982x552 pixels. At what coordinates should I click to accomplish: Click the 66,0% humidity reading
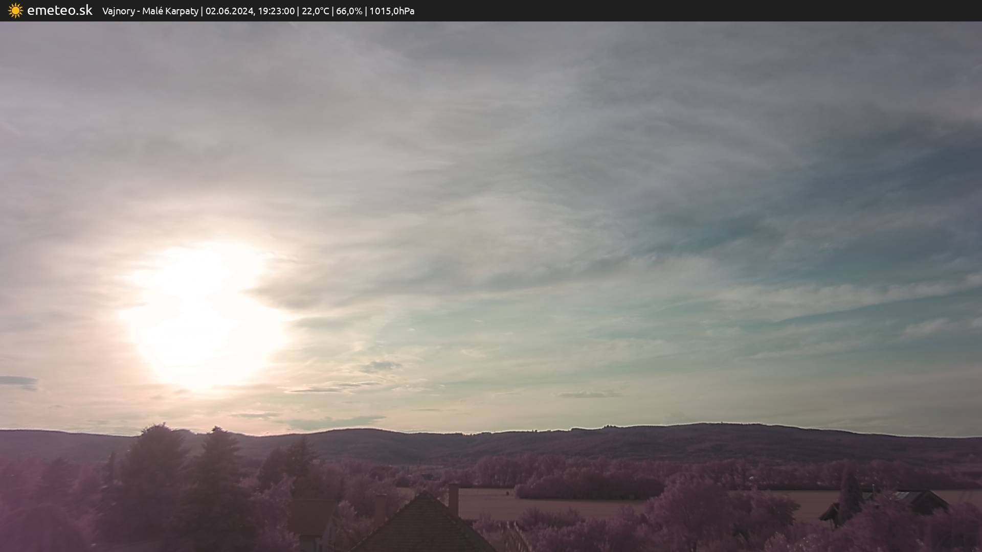click(x=349, y=11)
